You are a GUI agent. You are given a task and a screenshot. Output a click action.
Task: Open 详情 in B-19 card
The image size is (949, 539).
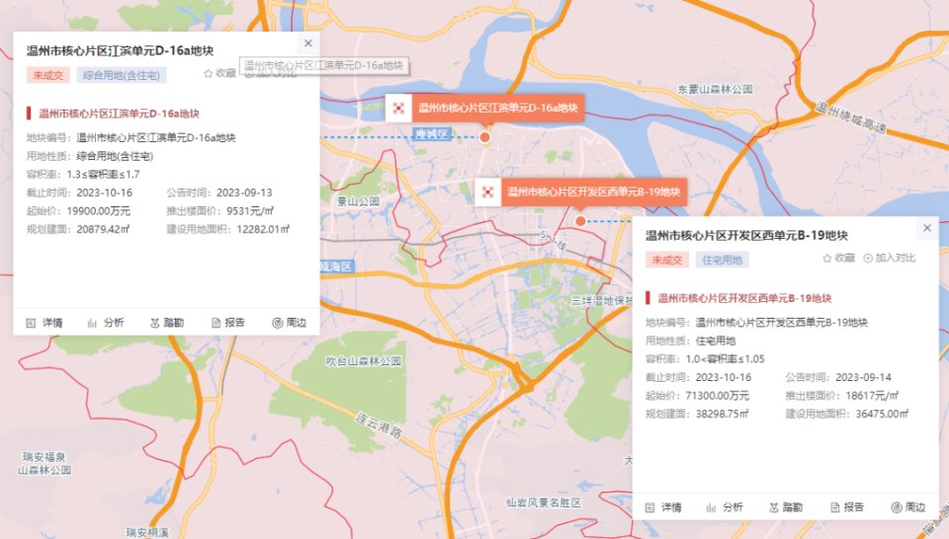(x=663, y=507)
